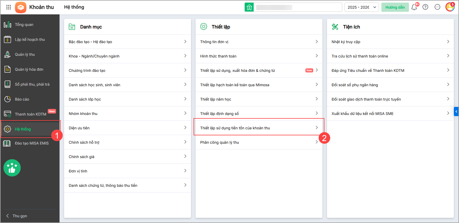
Task: Click the thumbs-up rating button
Action: pyautogui.click(x=12, y=168)
